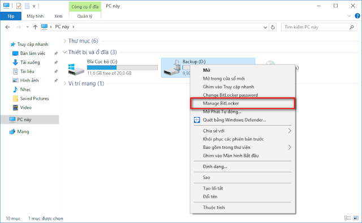
Task: Open the Tệp file tab
Action: point(11,16)
